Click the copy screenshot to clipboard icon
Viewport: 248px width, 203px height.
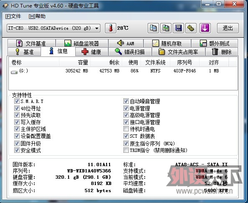point(166,28)
